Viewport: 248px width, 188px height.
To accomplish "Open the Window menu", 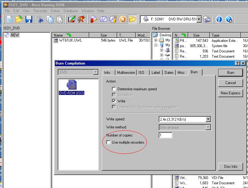I will [88, 11].
